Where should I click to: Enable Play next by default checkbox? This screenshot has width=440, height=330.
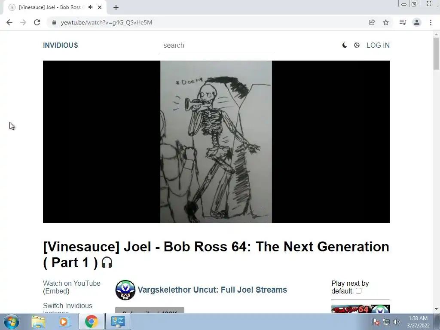tap(358, 291)
